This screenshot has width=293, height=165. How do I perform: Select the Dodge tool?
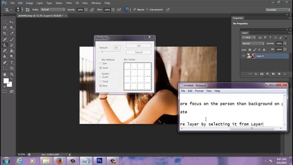(x=12, y=56)
